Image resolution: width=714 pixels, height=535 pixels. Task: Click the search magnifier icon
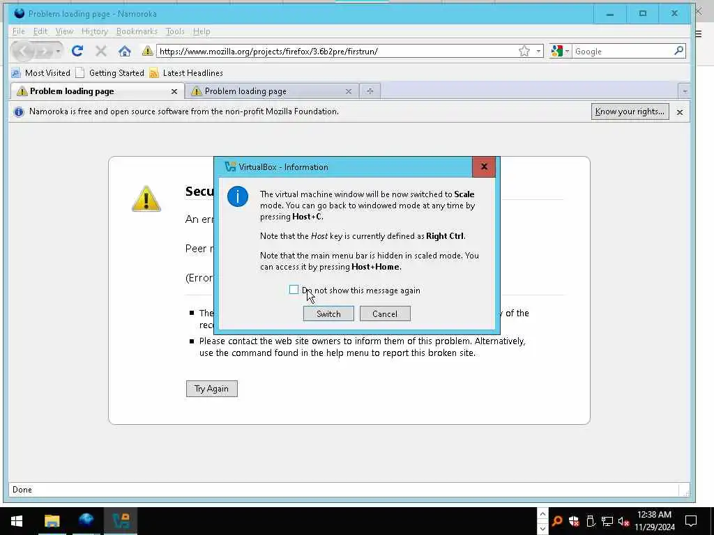[x=678, y=51]
